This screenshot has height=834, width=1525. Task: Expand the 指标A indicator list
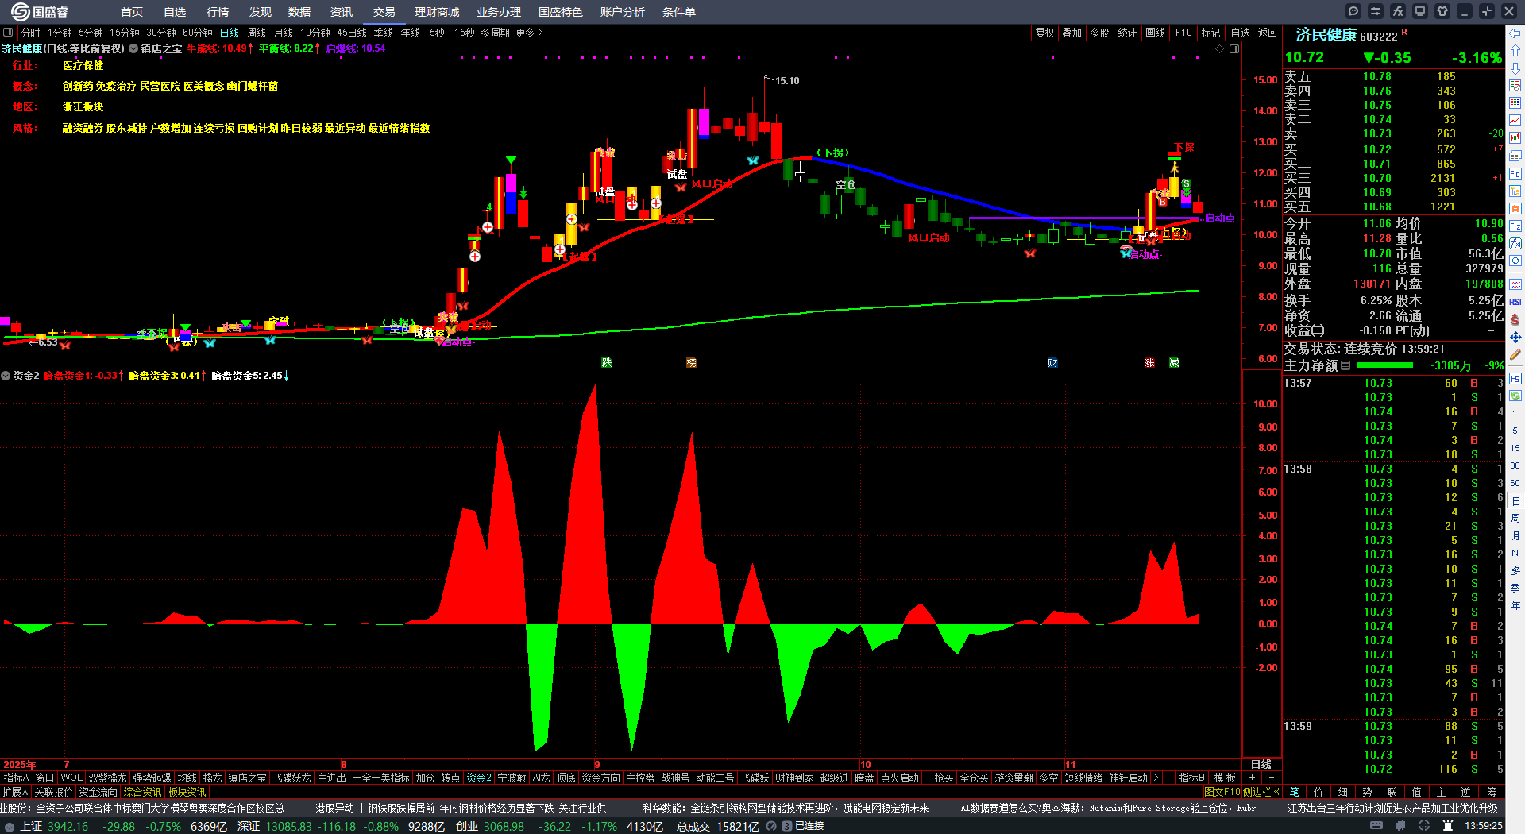[16, 778]
